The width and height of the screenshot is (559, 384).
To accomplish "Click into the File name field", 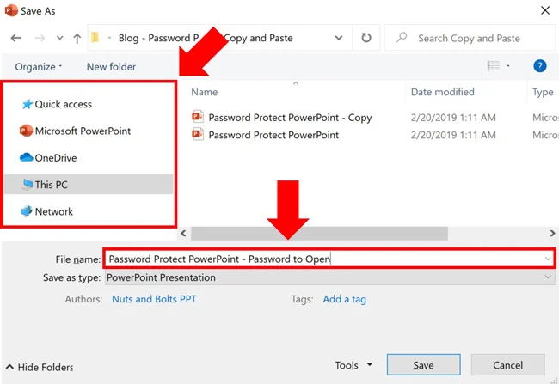I will coord(329,259).
